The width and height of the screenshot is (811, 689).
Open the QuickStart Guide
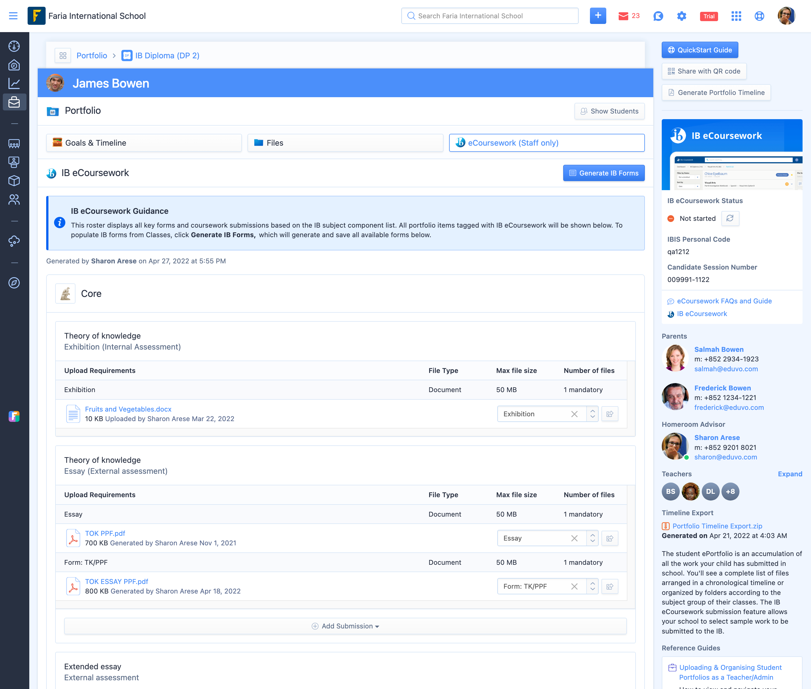tap(700, 50)
